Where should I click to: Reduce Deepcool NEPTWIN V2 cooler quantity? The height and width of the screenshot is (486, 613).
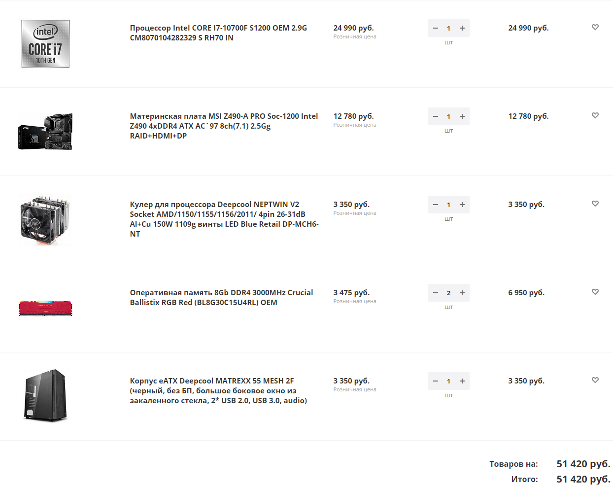[x=436, y=205]
